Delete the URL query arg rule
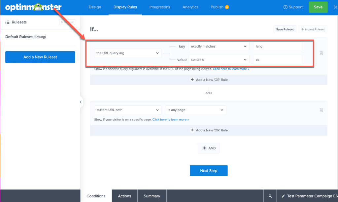Screen dimensions: 338x202 pos(321,53)
